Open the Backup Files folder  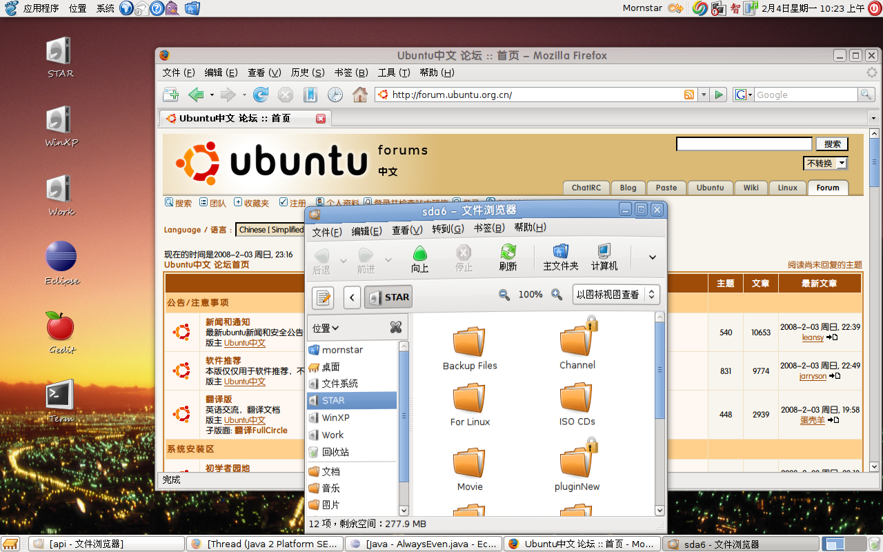click(470, 348)
